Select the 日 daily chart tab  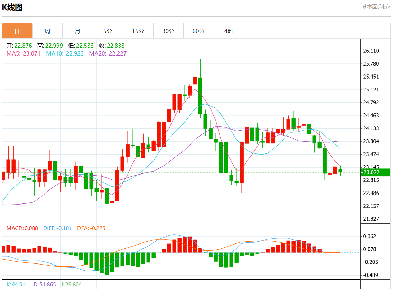(x=17, y=31)
